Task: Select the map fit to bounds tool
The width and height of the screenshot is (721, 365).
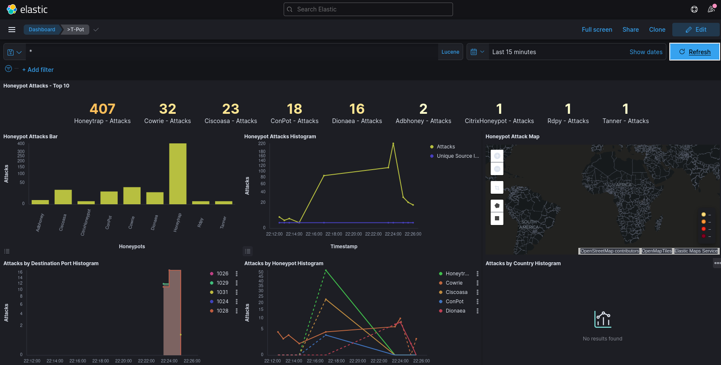Action: click(x=497, y=187)
